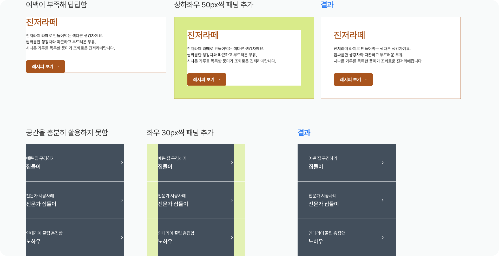Click 예쁜 집 구경하기 subtitle in left list
499x256 pixels.
[x=40, y=158]
